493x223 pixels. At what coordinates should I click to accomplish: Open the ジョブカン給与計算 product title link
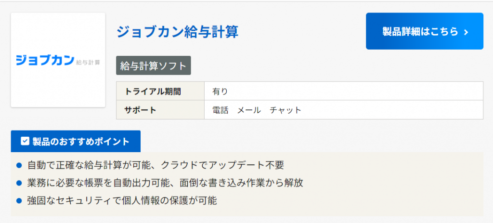[x=177, y=32]
